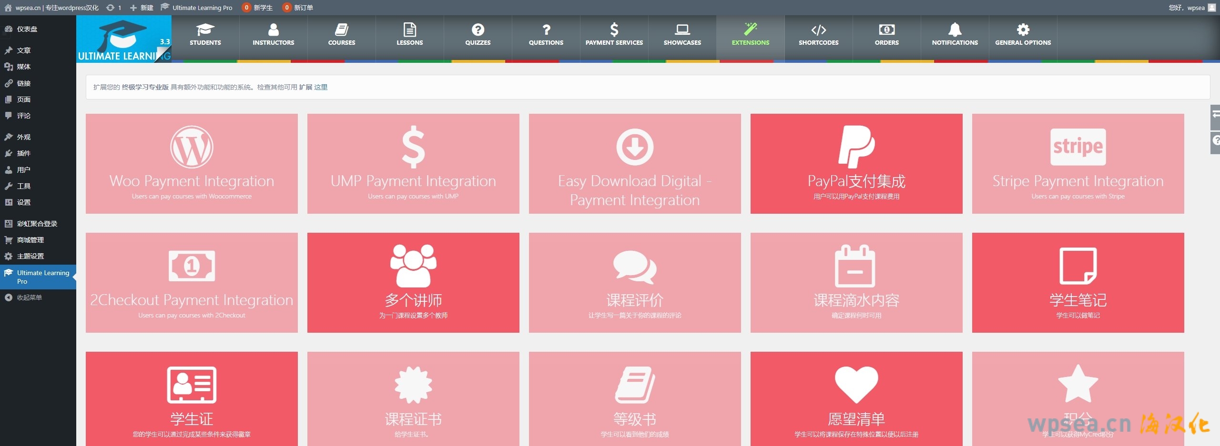Open the Students section icon

(x=205, y=30)
